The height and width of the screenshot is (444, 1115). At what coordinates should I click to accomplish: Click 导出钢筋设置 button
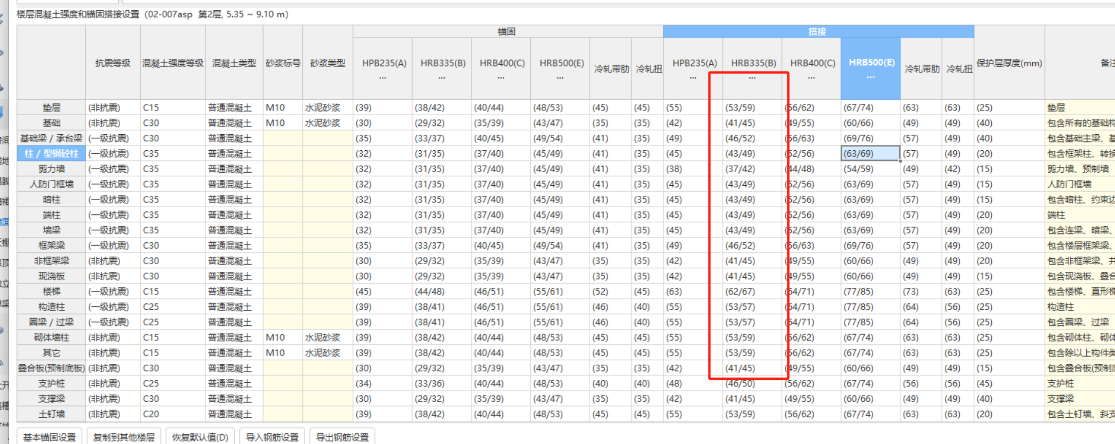(x=342, y=437)
